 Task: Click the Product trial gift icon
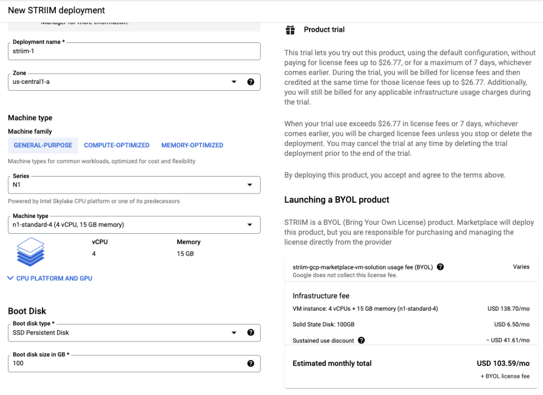pyautogui.click(x=290, y=30)
